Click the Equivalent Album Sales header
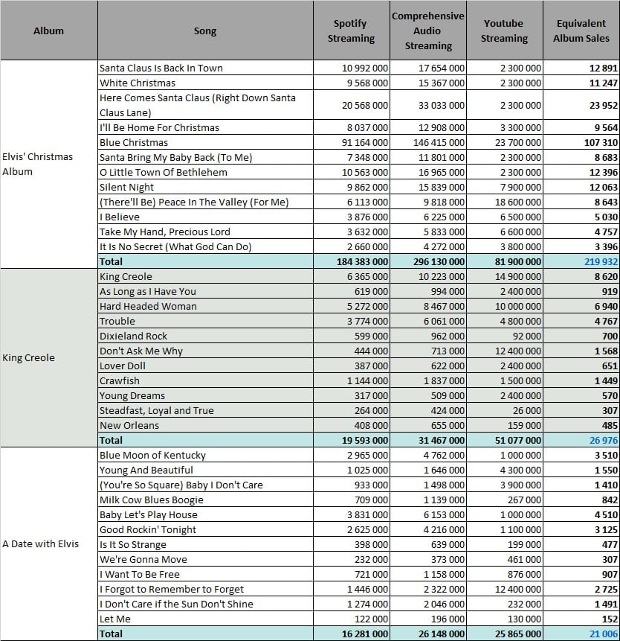The width and height of the screenshot is (620, 641). pos(581,31)
